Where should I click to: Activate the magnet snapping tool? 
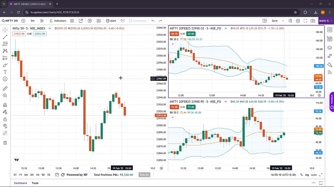[x=5, y=105]
